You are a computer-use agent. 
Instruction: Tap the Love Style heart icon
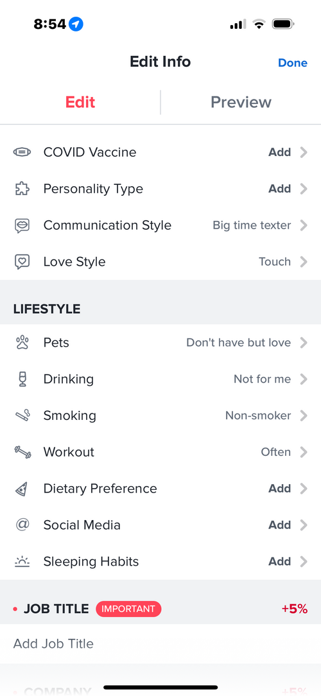click(x=22, y=262)
